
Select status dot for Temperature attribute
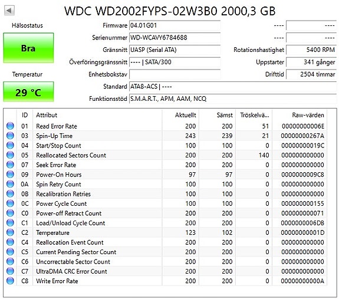click(x=10, y=232)
